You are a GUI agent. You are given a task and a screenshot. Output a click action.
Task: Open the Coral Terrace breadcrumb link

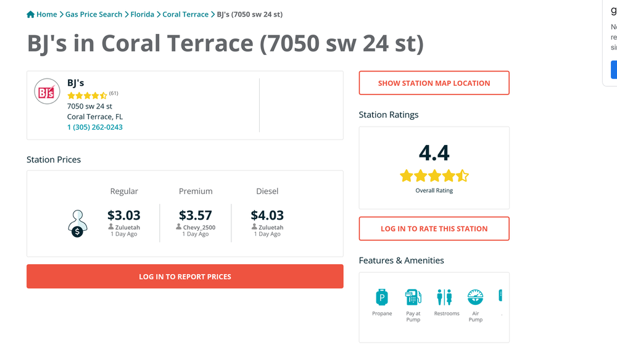point(185,15)
